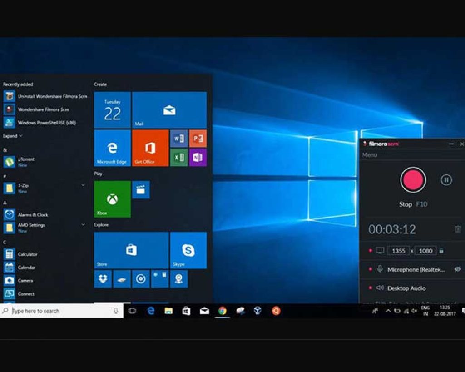Pause the Filmora screen recording
Image resolution: width=465 pixels, height=372 pixels.
tap(446, 180)
